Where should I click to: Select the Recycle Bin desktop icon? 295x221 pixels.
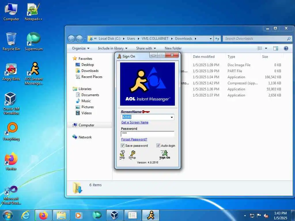point(11,42)
